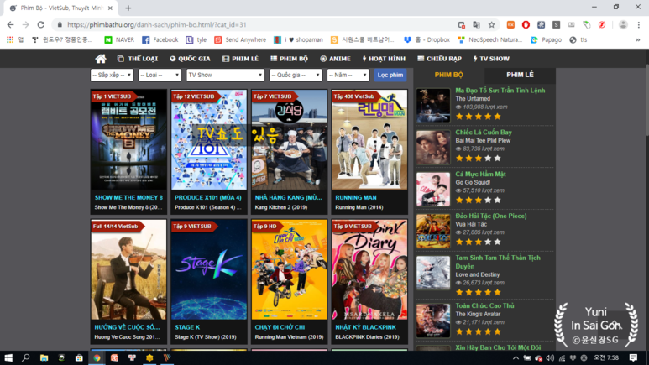Open the Facebook bookmark
This screenshot has height=365, width=649.
pyautogui.click(x=160, y=39)
